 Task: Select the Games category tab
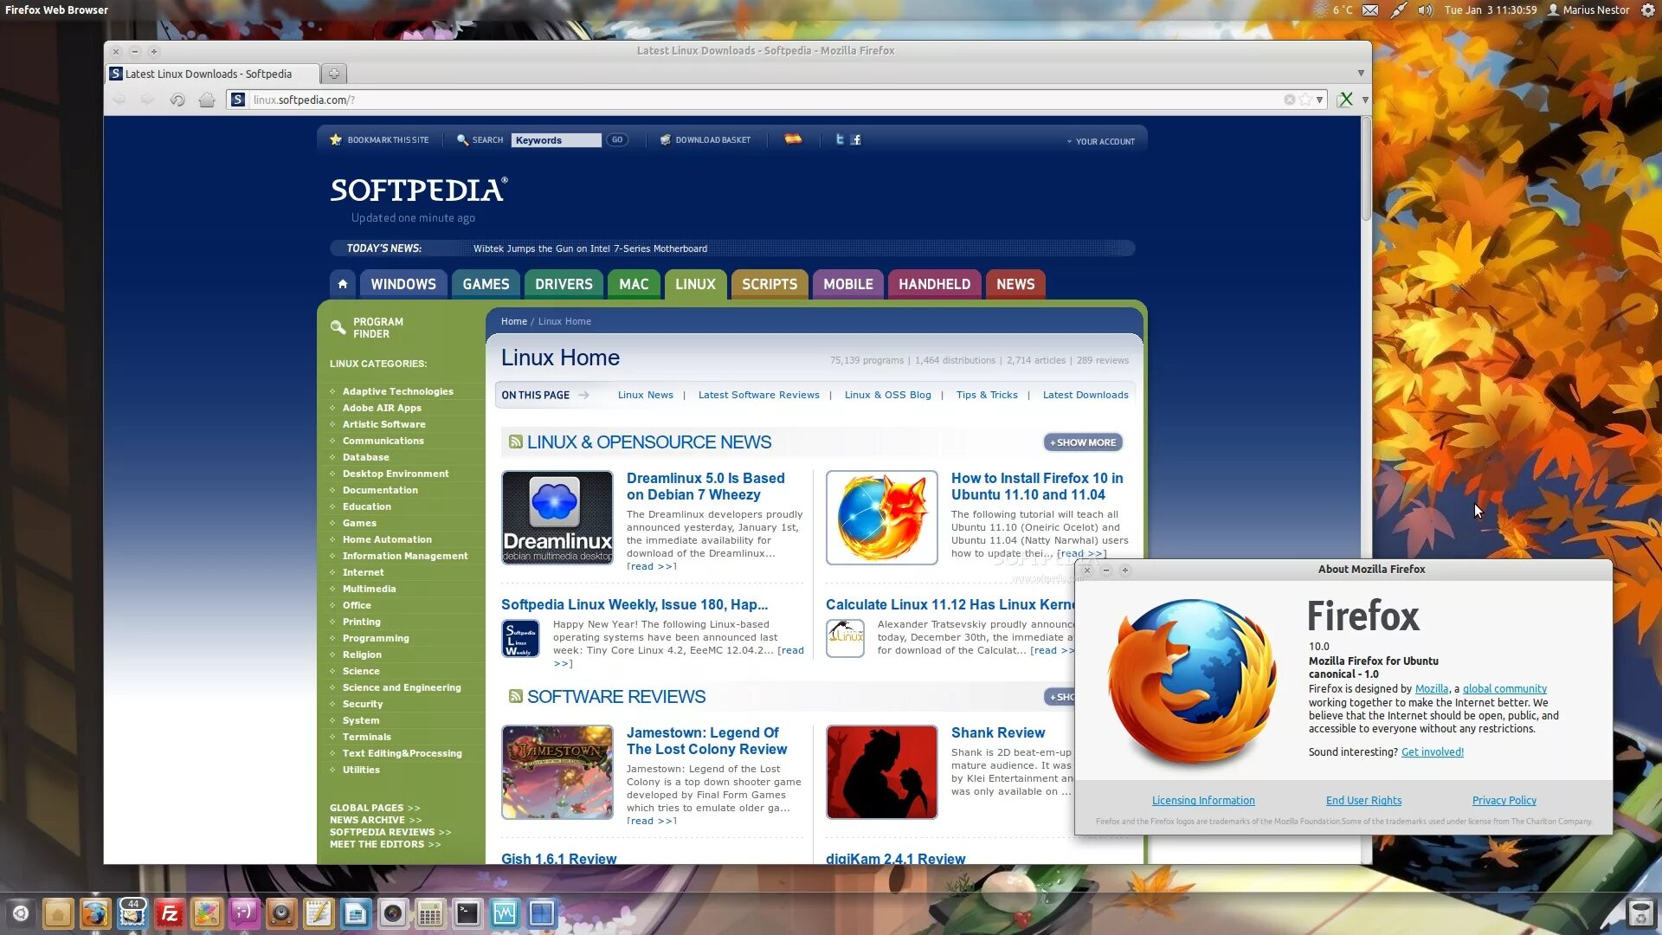click(486, 284)
